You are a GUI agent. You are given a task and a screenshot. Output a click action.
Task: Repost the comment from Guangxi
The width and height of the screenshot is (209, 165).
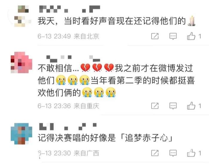click(155, 153)
